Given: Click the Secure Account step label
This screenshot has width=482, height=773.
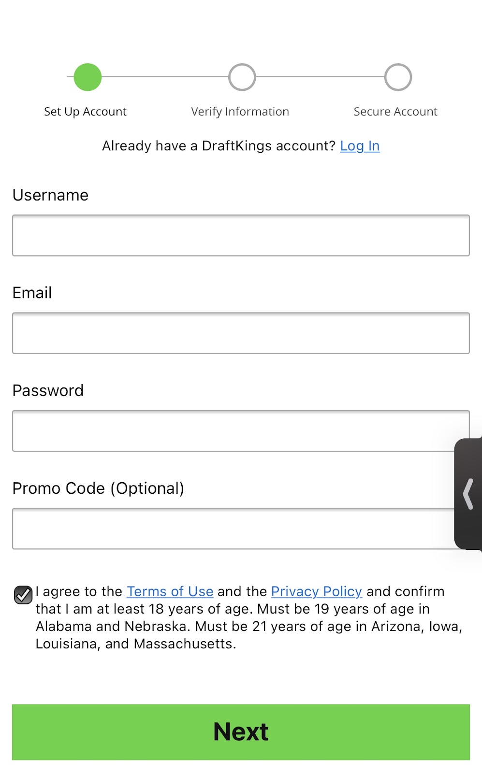Looking at the screenshot, I should [395, 112].
